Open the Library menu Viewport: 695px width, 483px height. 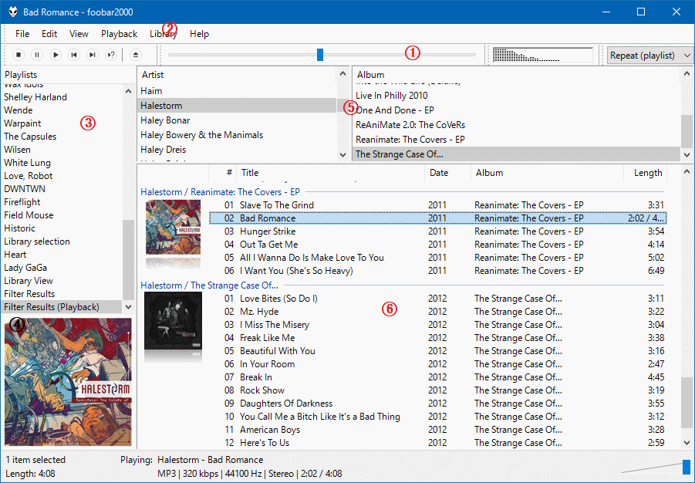(x=163, y=34)
